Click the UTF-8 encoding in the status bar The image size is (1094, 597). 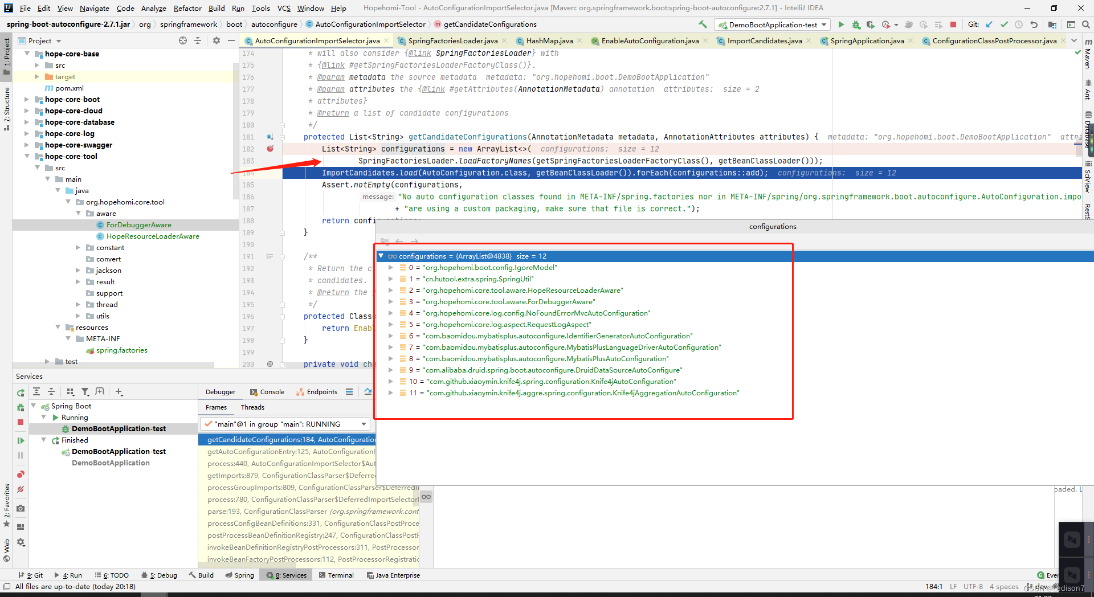(973, 587)
